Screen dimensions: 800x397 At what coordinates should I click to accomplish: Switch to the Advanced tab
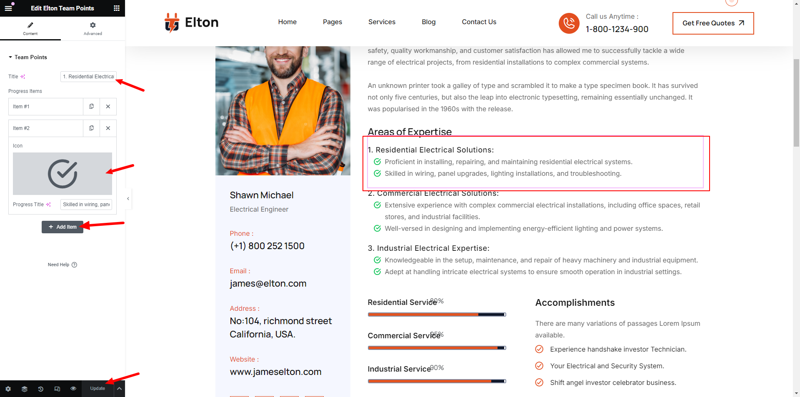[92, 28]
